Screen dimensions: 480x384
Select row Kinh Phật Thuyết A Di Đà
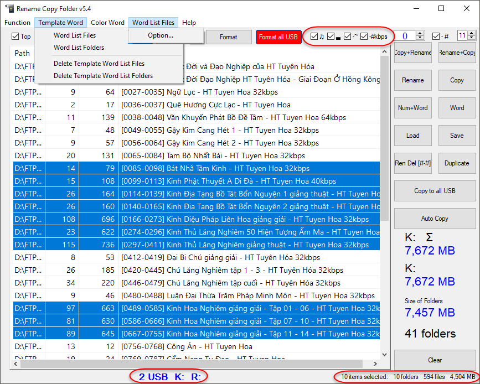click(x=196, y=181)
